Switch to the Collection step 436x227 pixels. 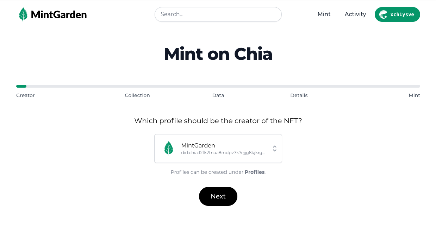[x=137, y=95]
